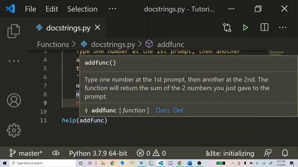Select the docstrings.py editor tab
Screen dimensions: 298x167
(68, 28)
